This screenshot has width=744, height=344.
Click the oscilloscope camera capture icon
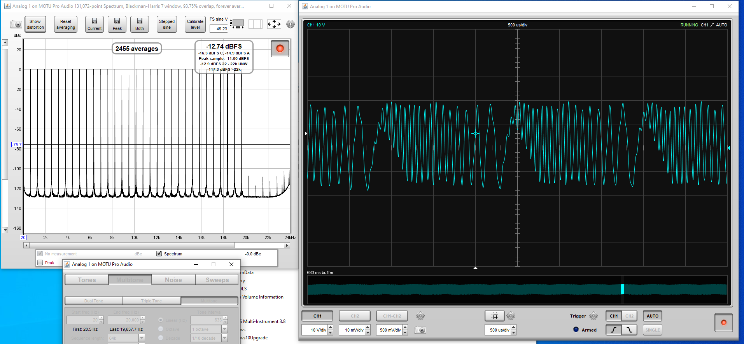tap(420, 330)
